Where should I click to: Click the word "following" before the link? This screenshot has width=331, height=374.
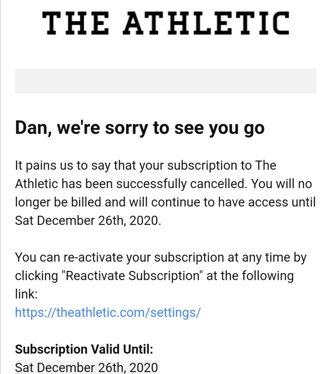[267, 276]
